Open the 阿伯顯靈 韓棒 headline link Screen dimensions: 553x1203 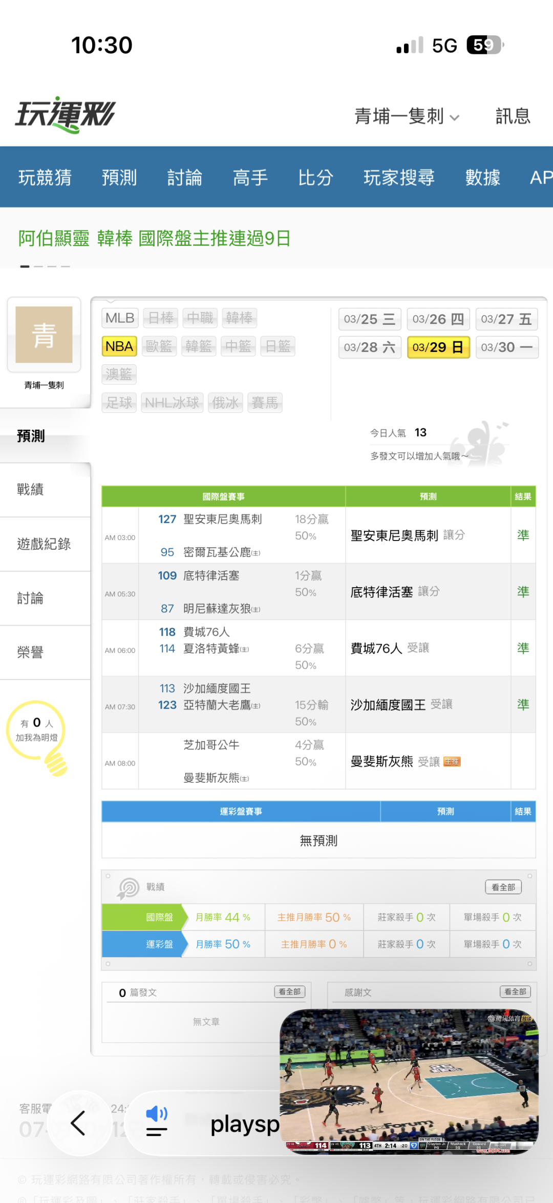[154, 238]
